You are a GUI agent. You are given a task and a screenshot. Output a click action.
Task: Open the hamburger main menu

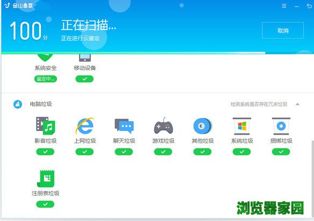point(284,6)
